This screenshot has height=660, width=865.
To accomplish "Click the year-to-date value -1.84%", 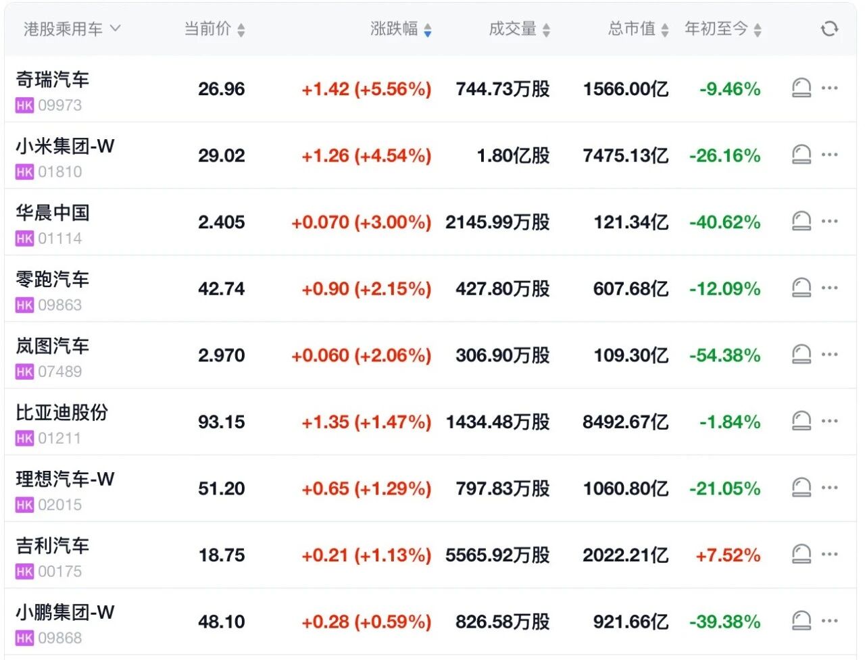I will 730,422.
